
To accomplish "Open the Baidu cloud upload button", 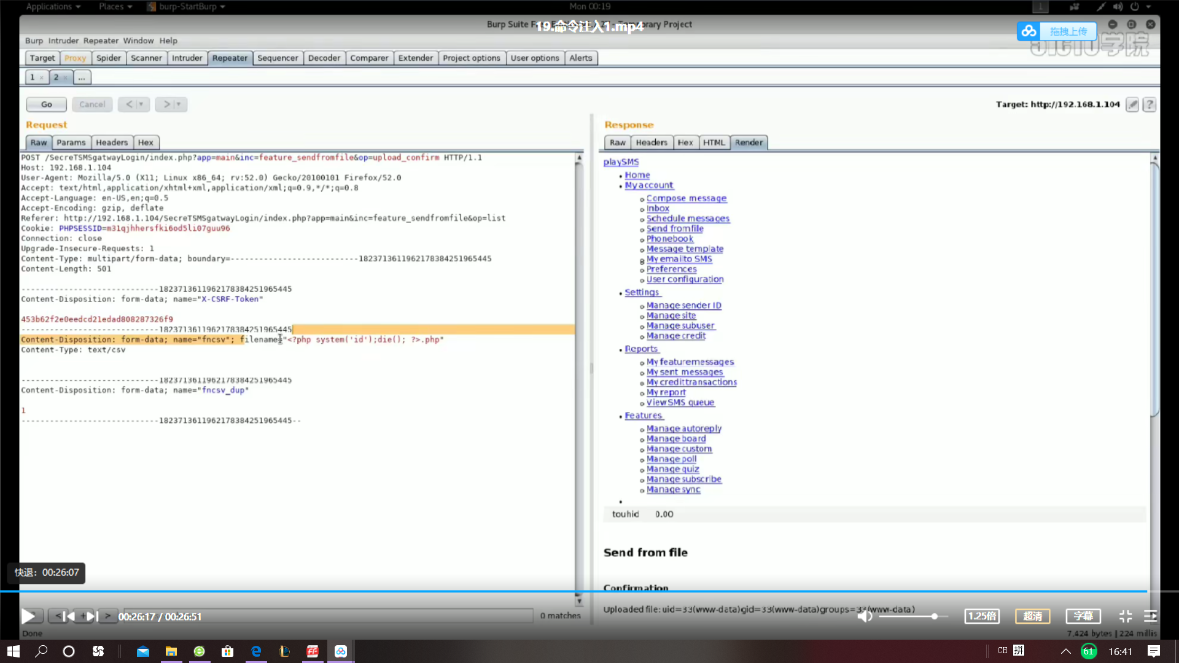I will click(1057, 31).
